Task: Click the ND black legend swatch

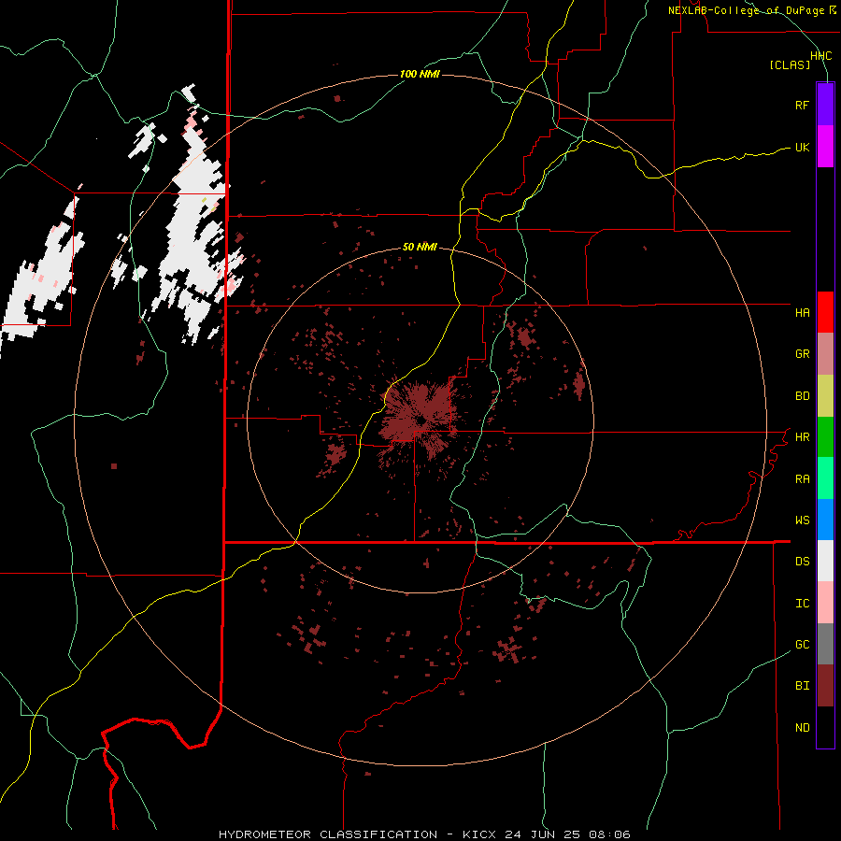Action: (x=825, y=727)
